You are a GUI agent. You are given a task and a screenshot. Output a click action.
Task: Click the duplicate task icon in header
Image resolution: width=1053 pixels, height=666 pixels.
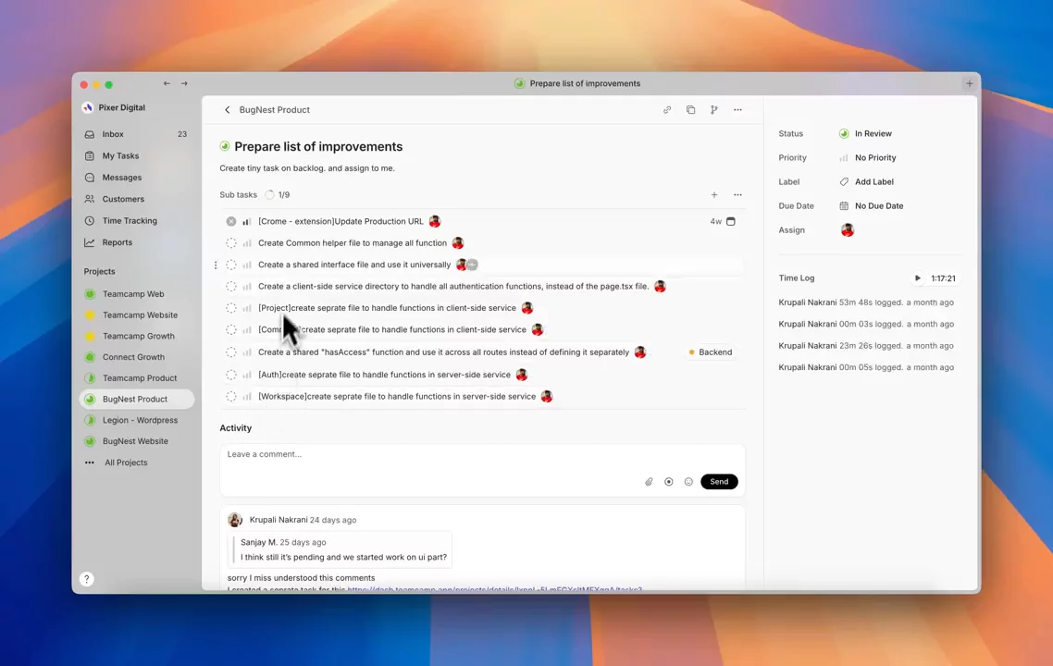690,109
